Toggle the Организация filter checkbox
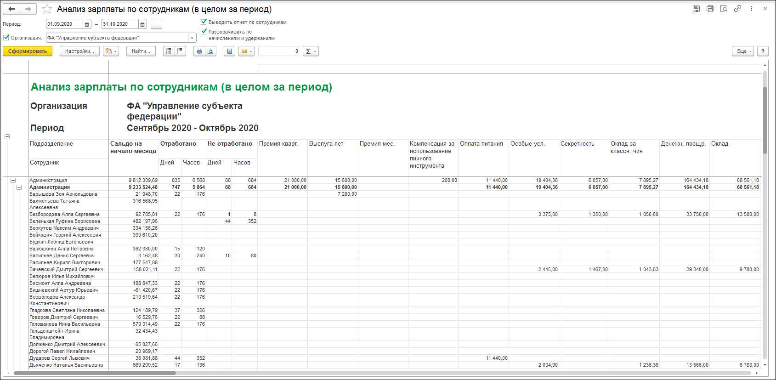Viewport: 776px width, 380px height. tap(6, 38)
